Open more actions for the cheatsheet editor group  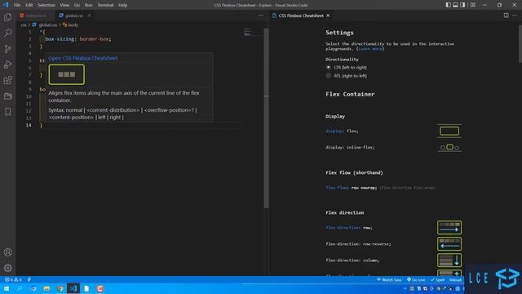point(515,16)
